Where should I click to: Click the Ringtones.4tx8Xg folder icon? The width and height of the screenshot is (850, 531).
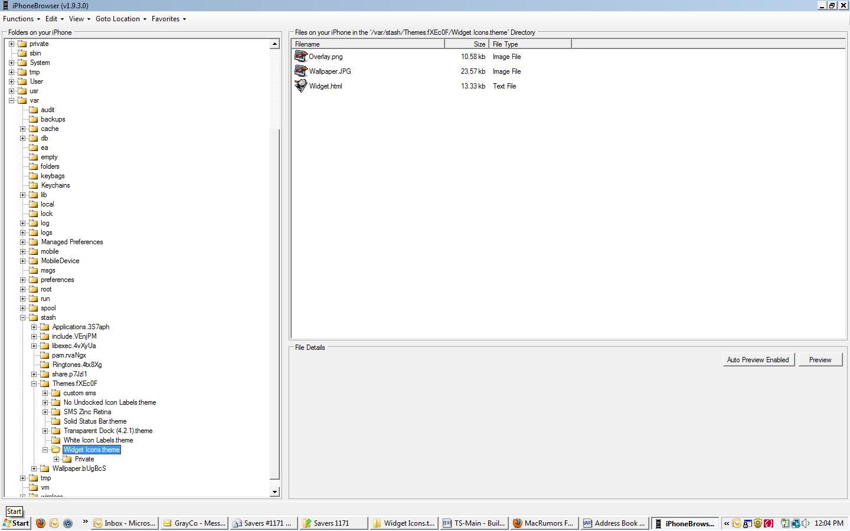pyautogui.click(x=44, y=365)
